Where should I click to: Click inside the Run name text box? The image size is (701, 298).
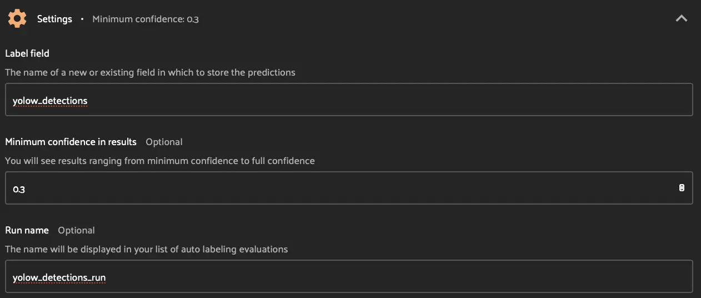[x=389, y=277]
